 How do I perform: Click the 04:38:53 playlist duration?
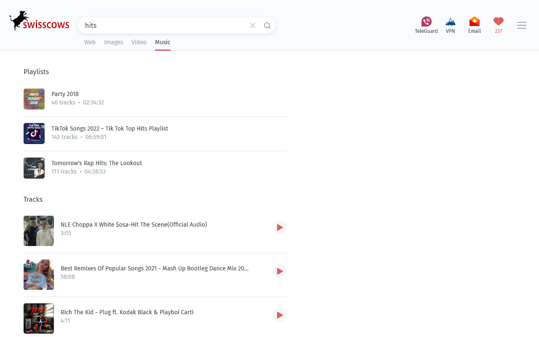coord(95,172)
